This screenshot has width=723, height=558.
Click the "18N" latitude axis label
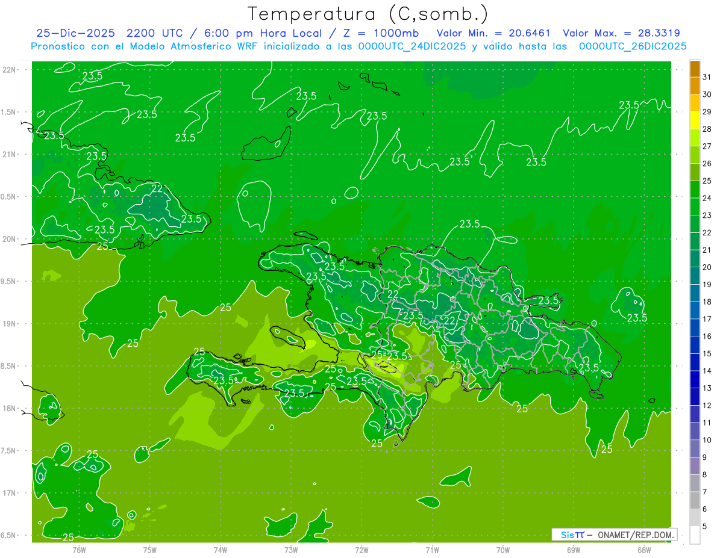pos(9,408)
